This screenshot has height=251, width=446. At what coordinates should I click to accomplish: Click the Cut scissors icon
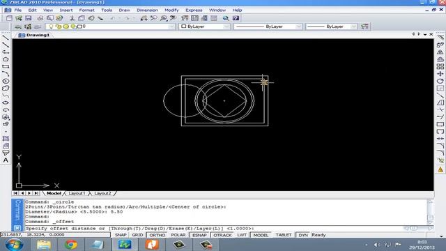pyautogui.click(x=72, y=18)
